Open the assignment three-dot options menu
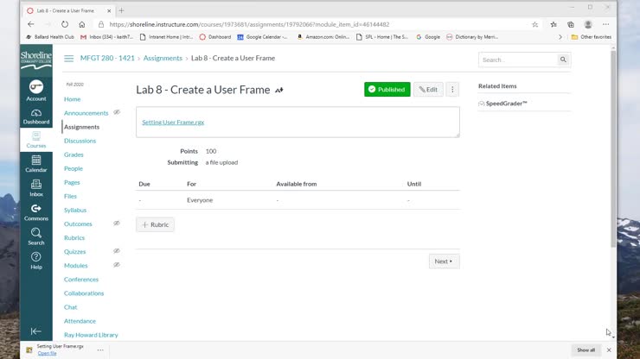This screenshot has height=359, width=640. 452,89
